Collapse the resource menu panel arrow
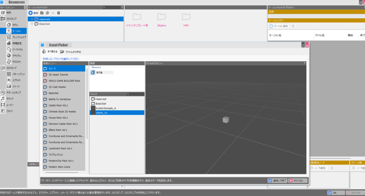Viewport: 365px width, 196px height. click(x=25, y=7)
